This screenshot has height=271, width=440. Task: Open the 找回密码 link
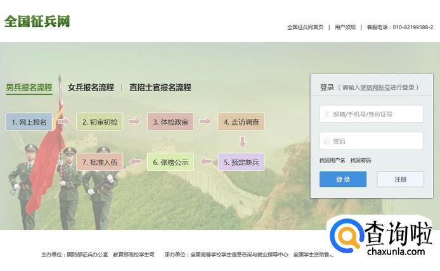[x=361, y=160]
